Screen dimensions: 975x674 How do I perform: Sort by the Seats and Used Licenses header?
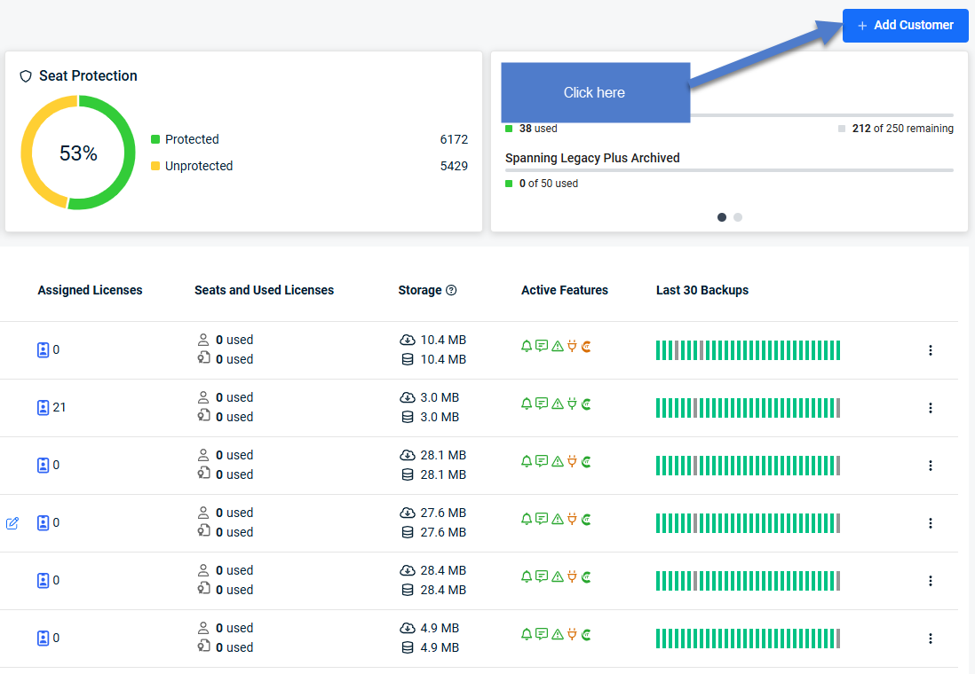point(265,290)
